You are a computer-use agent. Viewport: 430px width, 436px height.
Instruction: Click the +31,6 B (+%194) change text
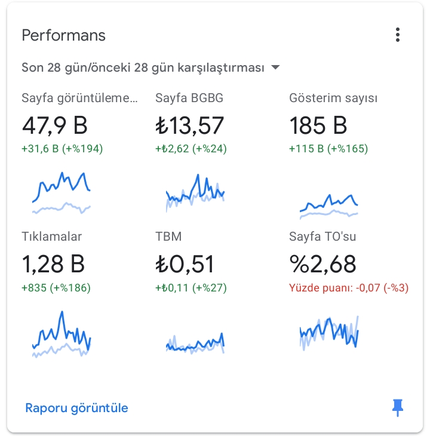(x=62, y=149)
